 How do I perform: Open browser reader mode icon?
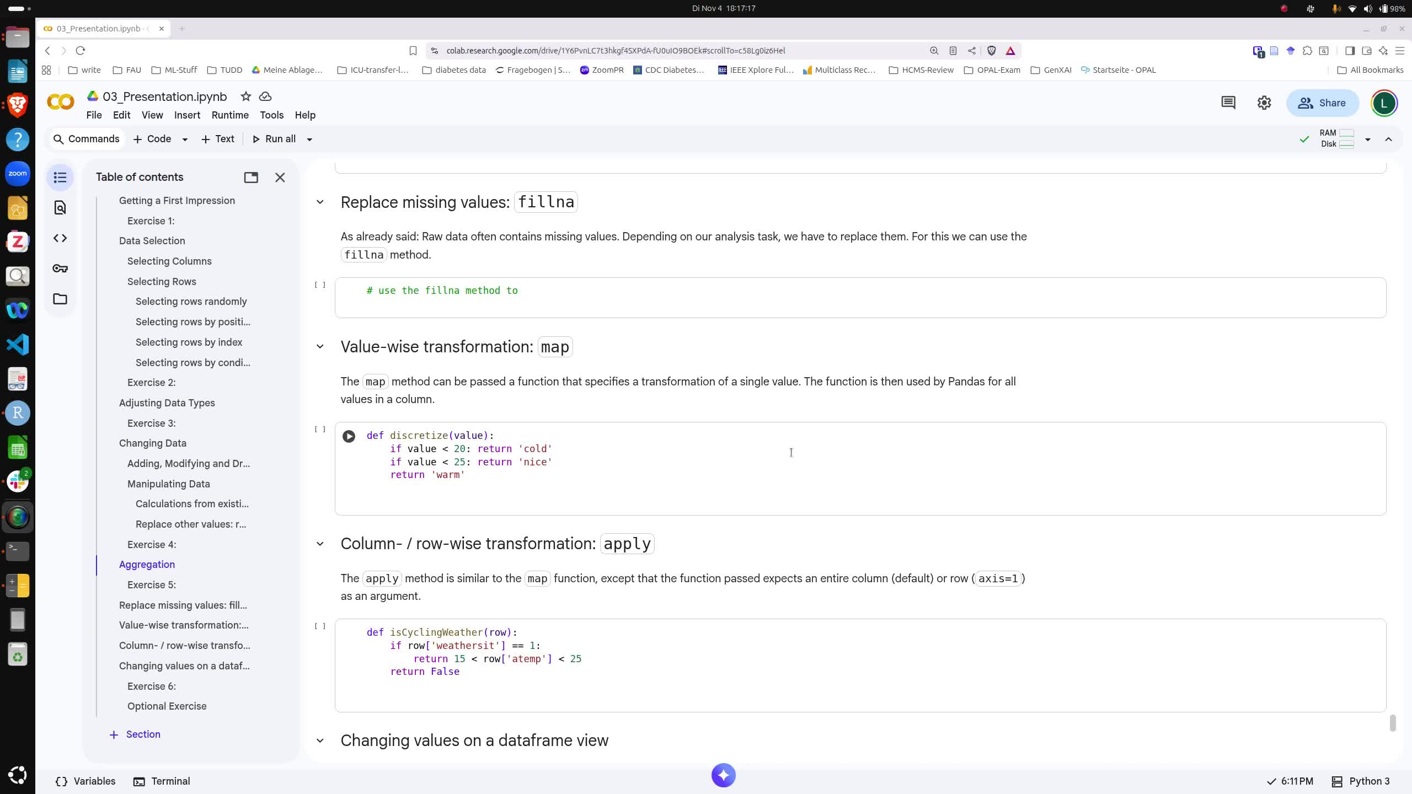coord(953,51)
